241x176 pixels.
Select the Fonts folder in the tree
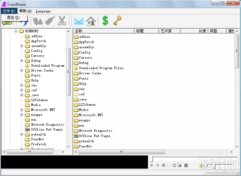[36, 75]
